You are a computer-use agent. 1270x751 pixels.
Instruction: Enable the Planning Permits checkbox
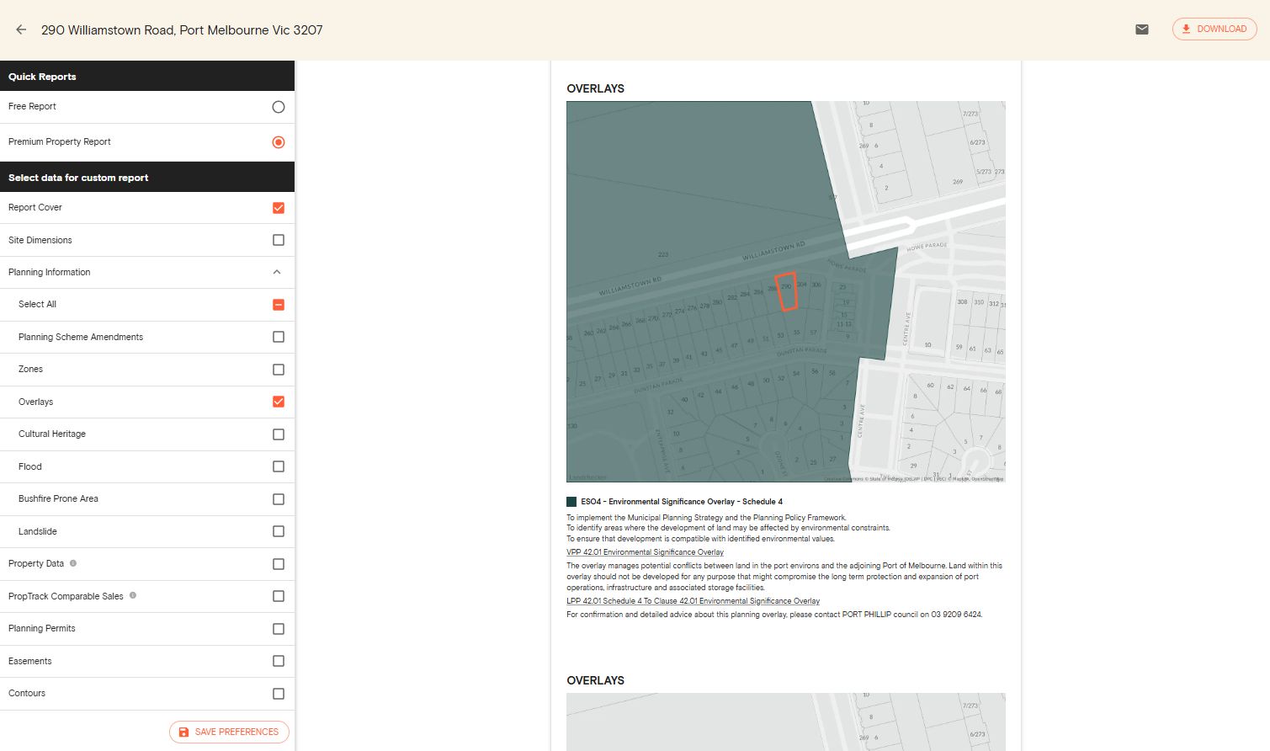coord(279,629)
